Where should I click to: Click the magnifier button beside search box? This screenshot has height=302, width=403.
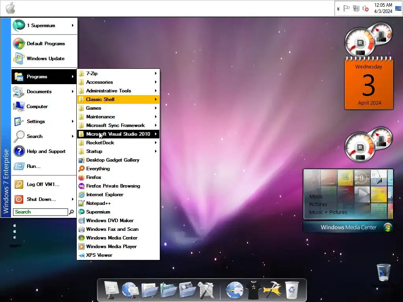72,212
